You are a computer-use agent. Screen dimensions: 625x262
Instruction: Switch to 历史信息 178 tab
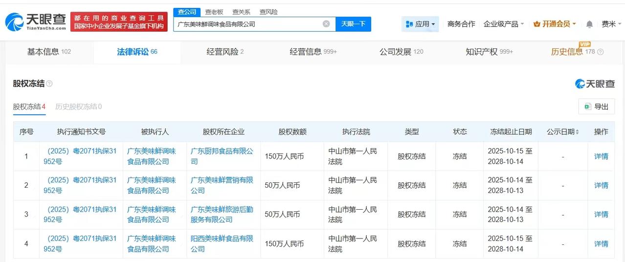point(573,52)
